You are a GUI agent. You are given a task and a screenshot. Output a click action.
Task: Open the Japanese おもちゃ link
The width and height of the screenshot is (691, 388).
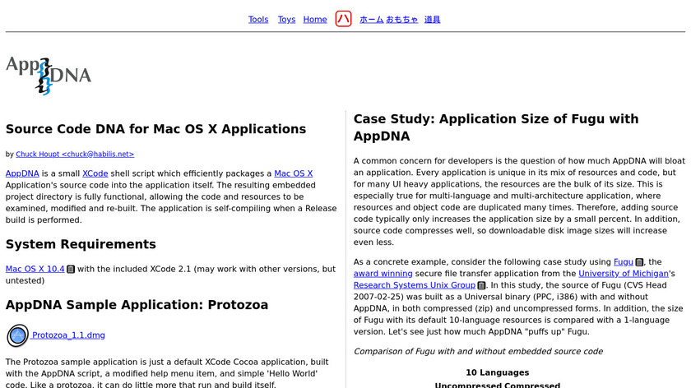pyautogui.click(x=402, y=20)
